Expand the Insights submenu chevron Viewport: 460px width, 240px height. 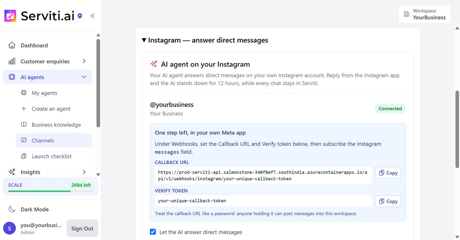[x=84, y=172]
